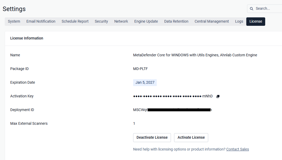Click the License Information heading

(x=27, y=38)
